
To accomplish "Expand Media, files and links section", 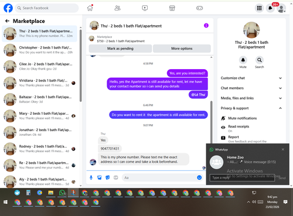I will click(251, 98).
